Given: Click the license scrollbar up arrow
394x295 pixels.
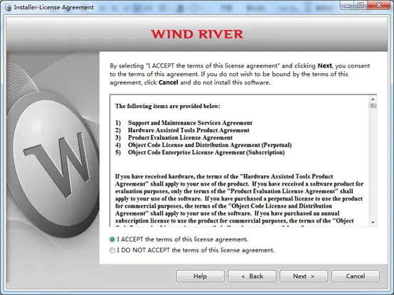Looking at the screenshot, I should (x=373, y=100).
